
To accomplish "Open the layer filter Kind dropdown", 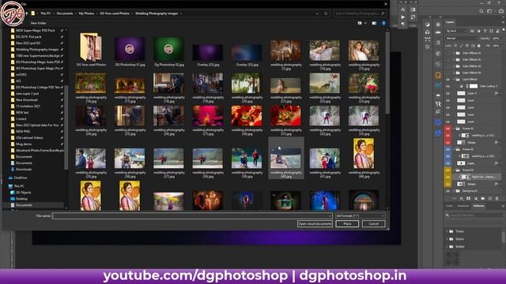I will (457, 31).
